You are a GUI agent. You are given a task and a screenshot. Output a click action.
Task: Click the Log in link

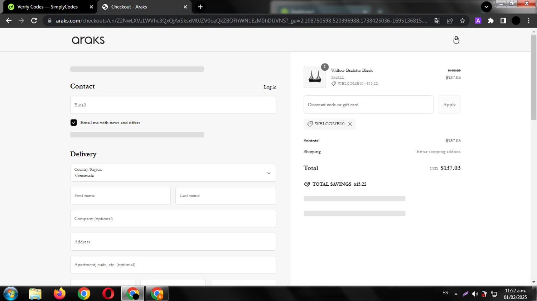point(270,87)
